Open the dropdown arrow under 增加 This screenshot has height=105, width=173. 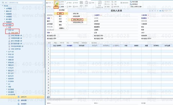[x=56, y=8]
